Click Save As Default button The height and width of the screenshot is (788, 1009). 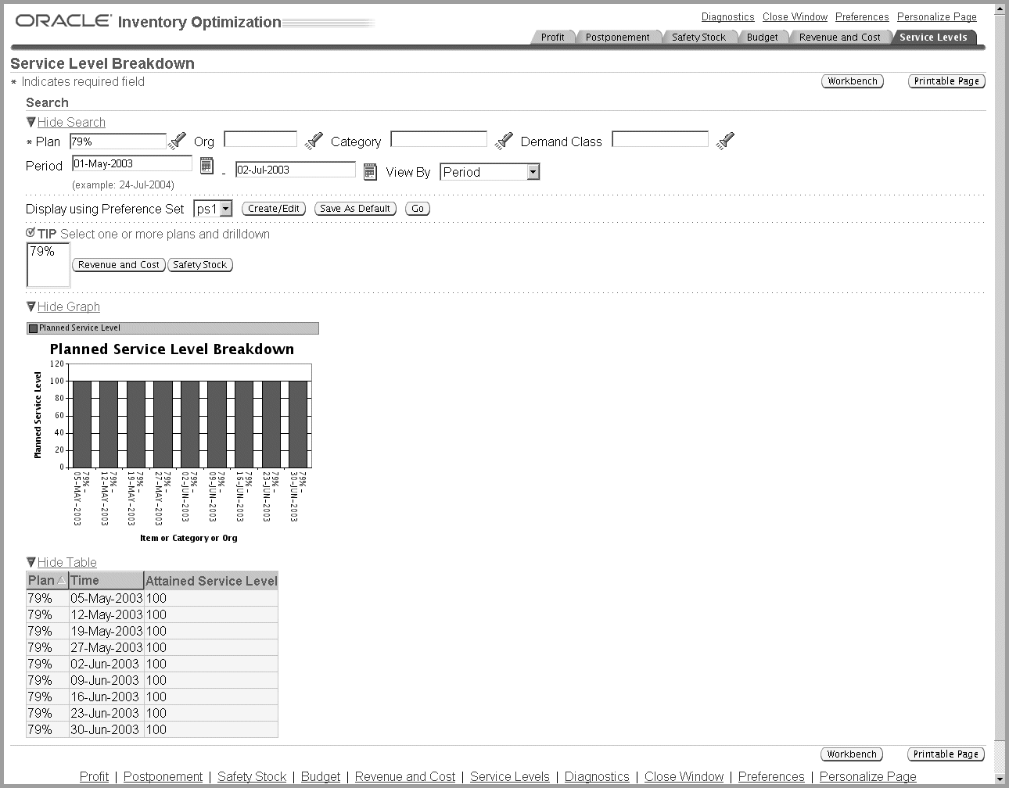pos(355,209)
